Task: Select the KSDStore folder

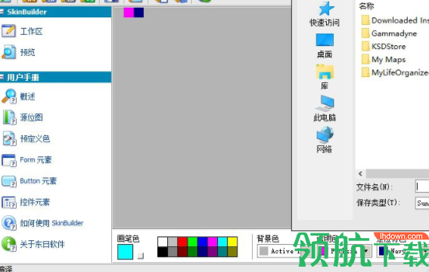Action: [x=384, y=46]
